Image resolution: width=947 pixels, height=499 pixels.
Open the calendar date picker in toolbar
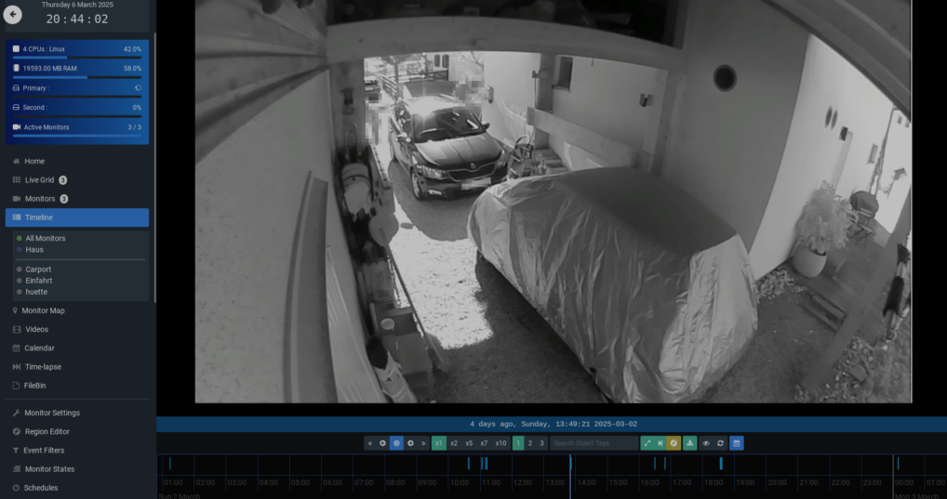(x=736, y=443)
